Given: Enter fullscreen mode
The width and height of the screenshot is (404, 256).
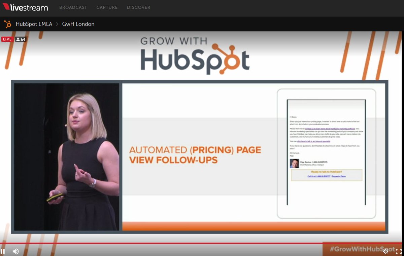Looking at the screenshot, I should click(399, 251).
